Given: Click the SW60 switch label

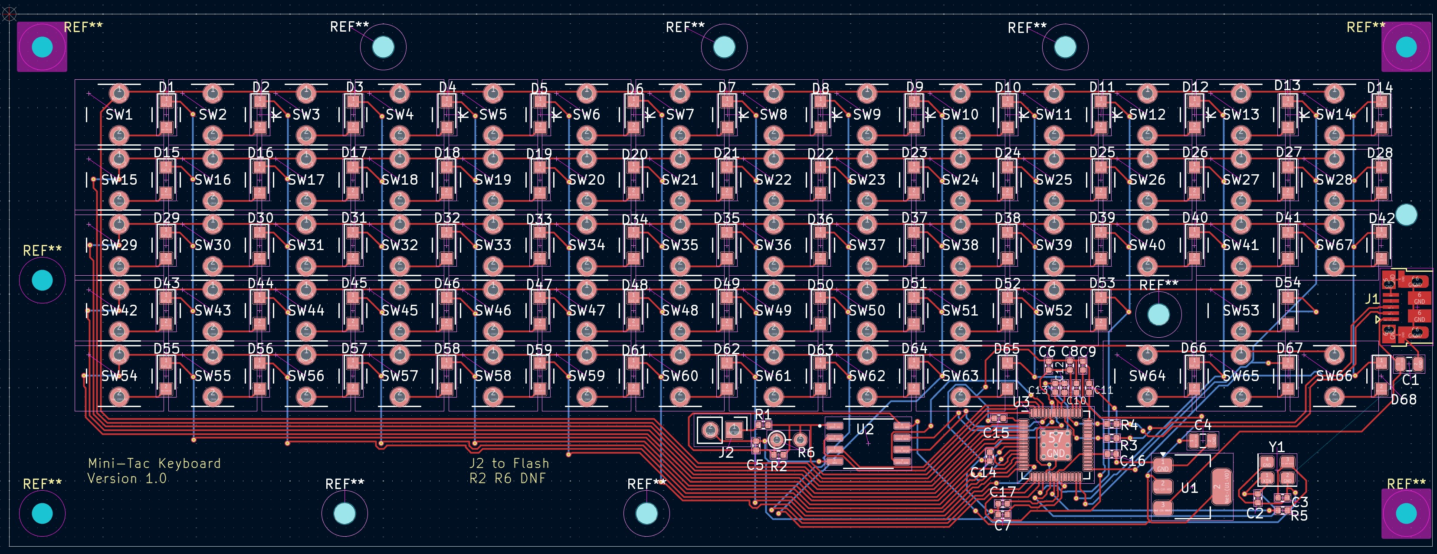Looking at the screenshot, I should (680, 376).
